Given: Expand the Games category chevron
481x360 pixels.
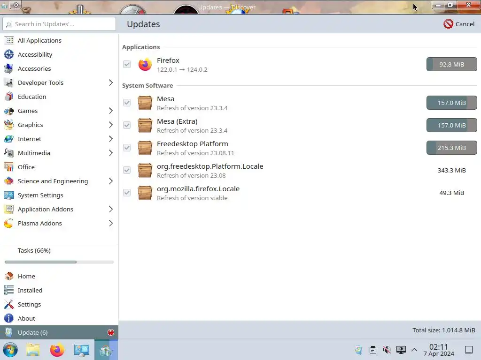Looking at the screenshot, I should [x=111, y=111].
